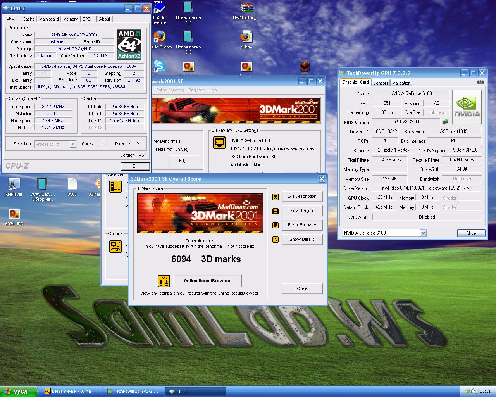Switch to the SPD tab in CPU-Z
This screenshot has width=496, height=397.
click(x=87, y=19)
